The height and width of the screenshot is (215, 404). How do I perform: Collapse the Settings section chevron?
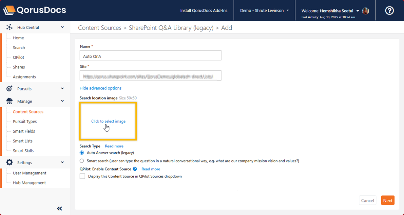click(x=62, y=163)
